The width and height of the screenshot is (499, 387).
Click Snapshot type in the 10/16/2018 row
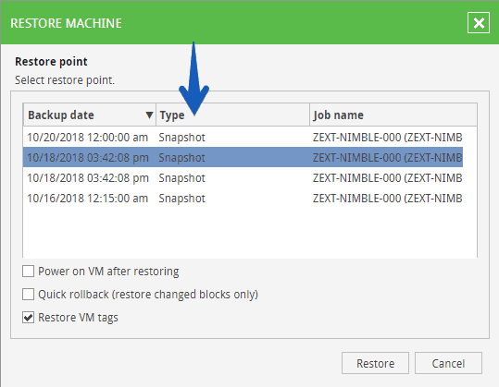[182, 199]
